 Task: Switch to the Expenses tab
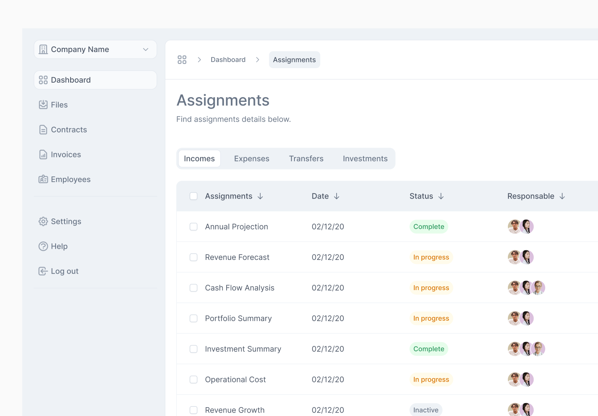(x=251, y=158)
